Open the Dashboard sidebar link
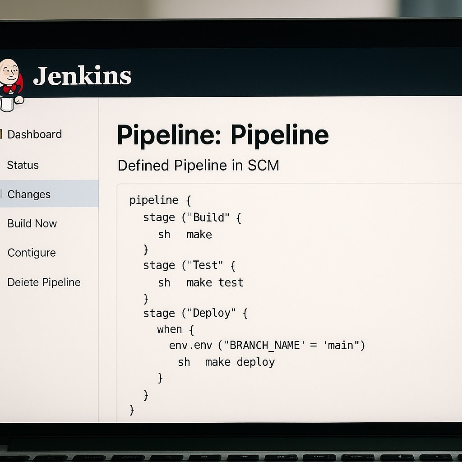This screenshot has height=462, width=462. pyautogui.click(x=34, y=134)
